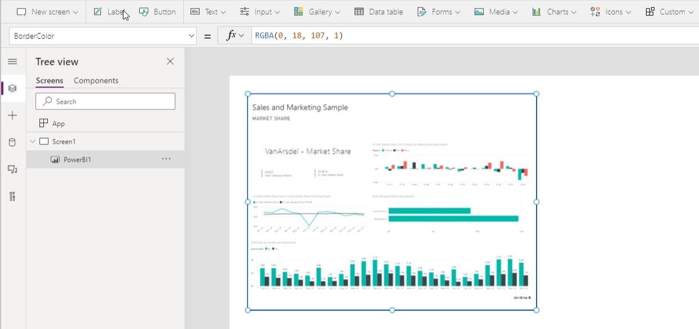
Task: Switch to the Screens tab
Action: (x=50, y=81)
